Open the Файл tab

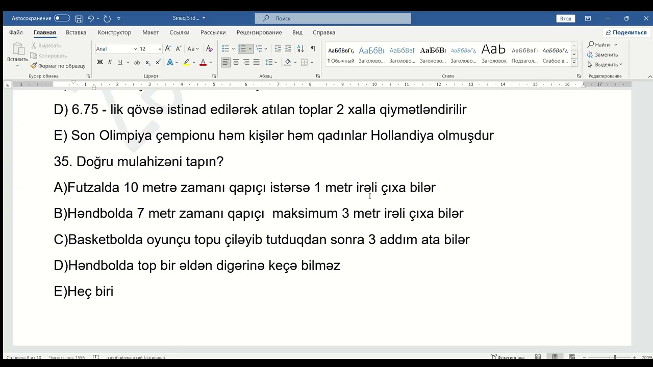pyautogui.click(x=16, y=32)
